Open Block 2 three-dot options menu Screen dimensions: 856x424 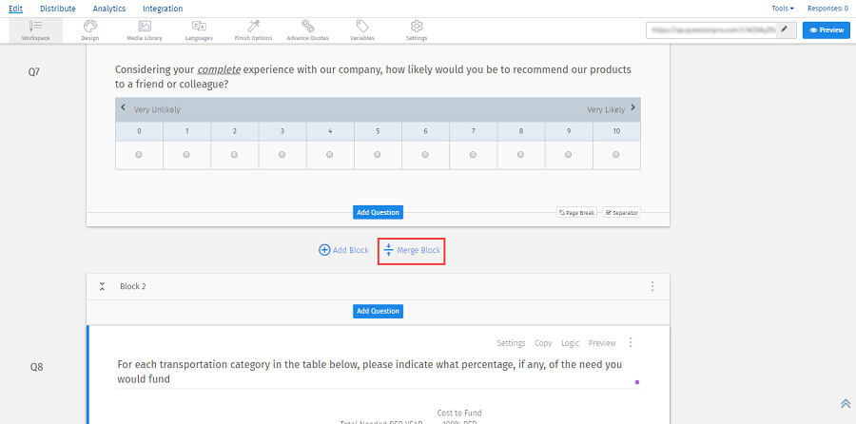point(652,286)
